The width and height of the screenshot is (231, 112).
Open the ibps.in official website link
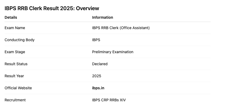coord(98,88)
